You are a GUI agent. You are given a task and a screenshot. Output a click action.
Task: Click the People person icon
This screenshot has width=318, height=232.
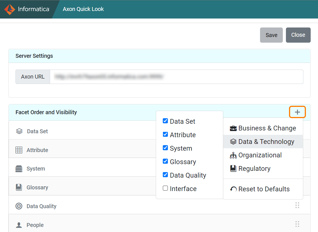pos(19,225)
